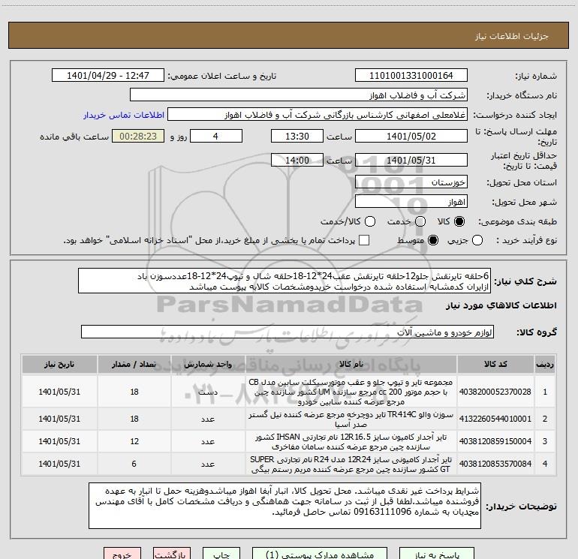Click the TR414C valve item name

(x=351, y=419)
